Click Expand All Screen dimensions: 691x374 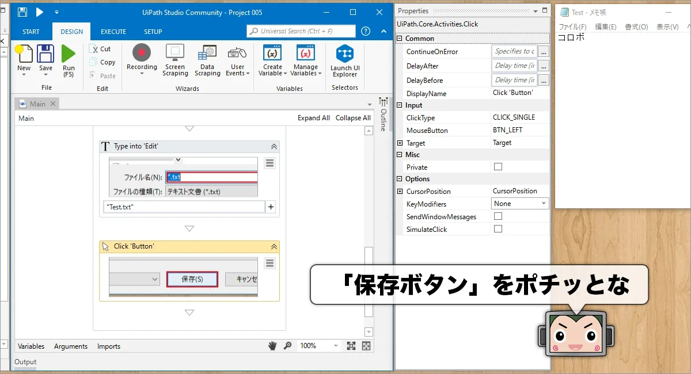314,118
